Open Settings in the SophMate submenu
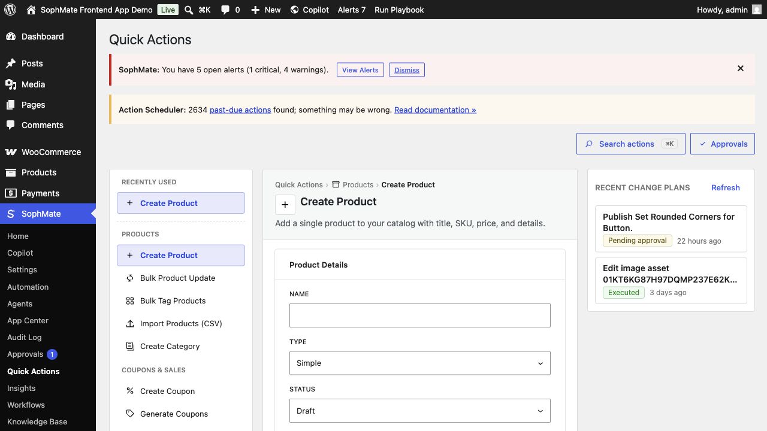Screen dimensions: 767x431 pyautogui.click(x=22, y=269)
